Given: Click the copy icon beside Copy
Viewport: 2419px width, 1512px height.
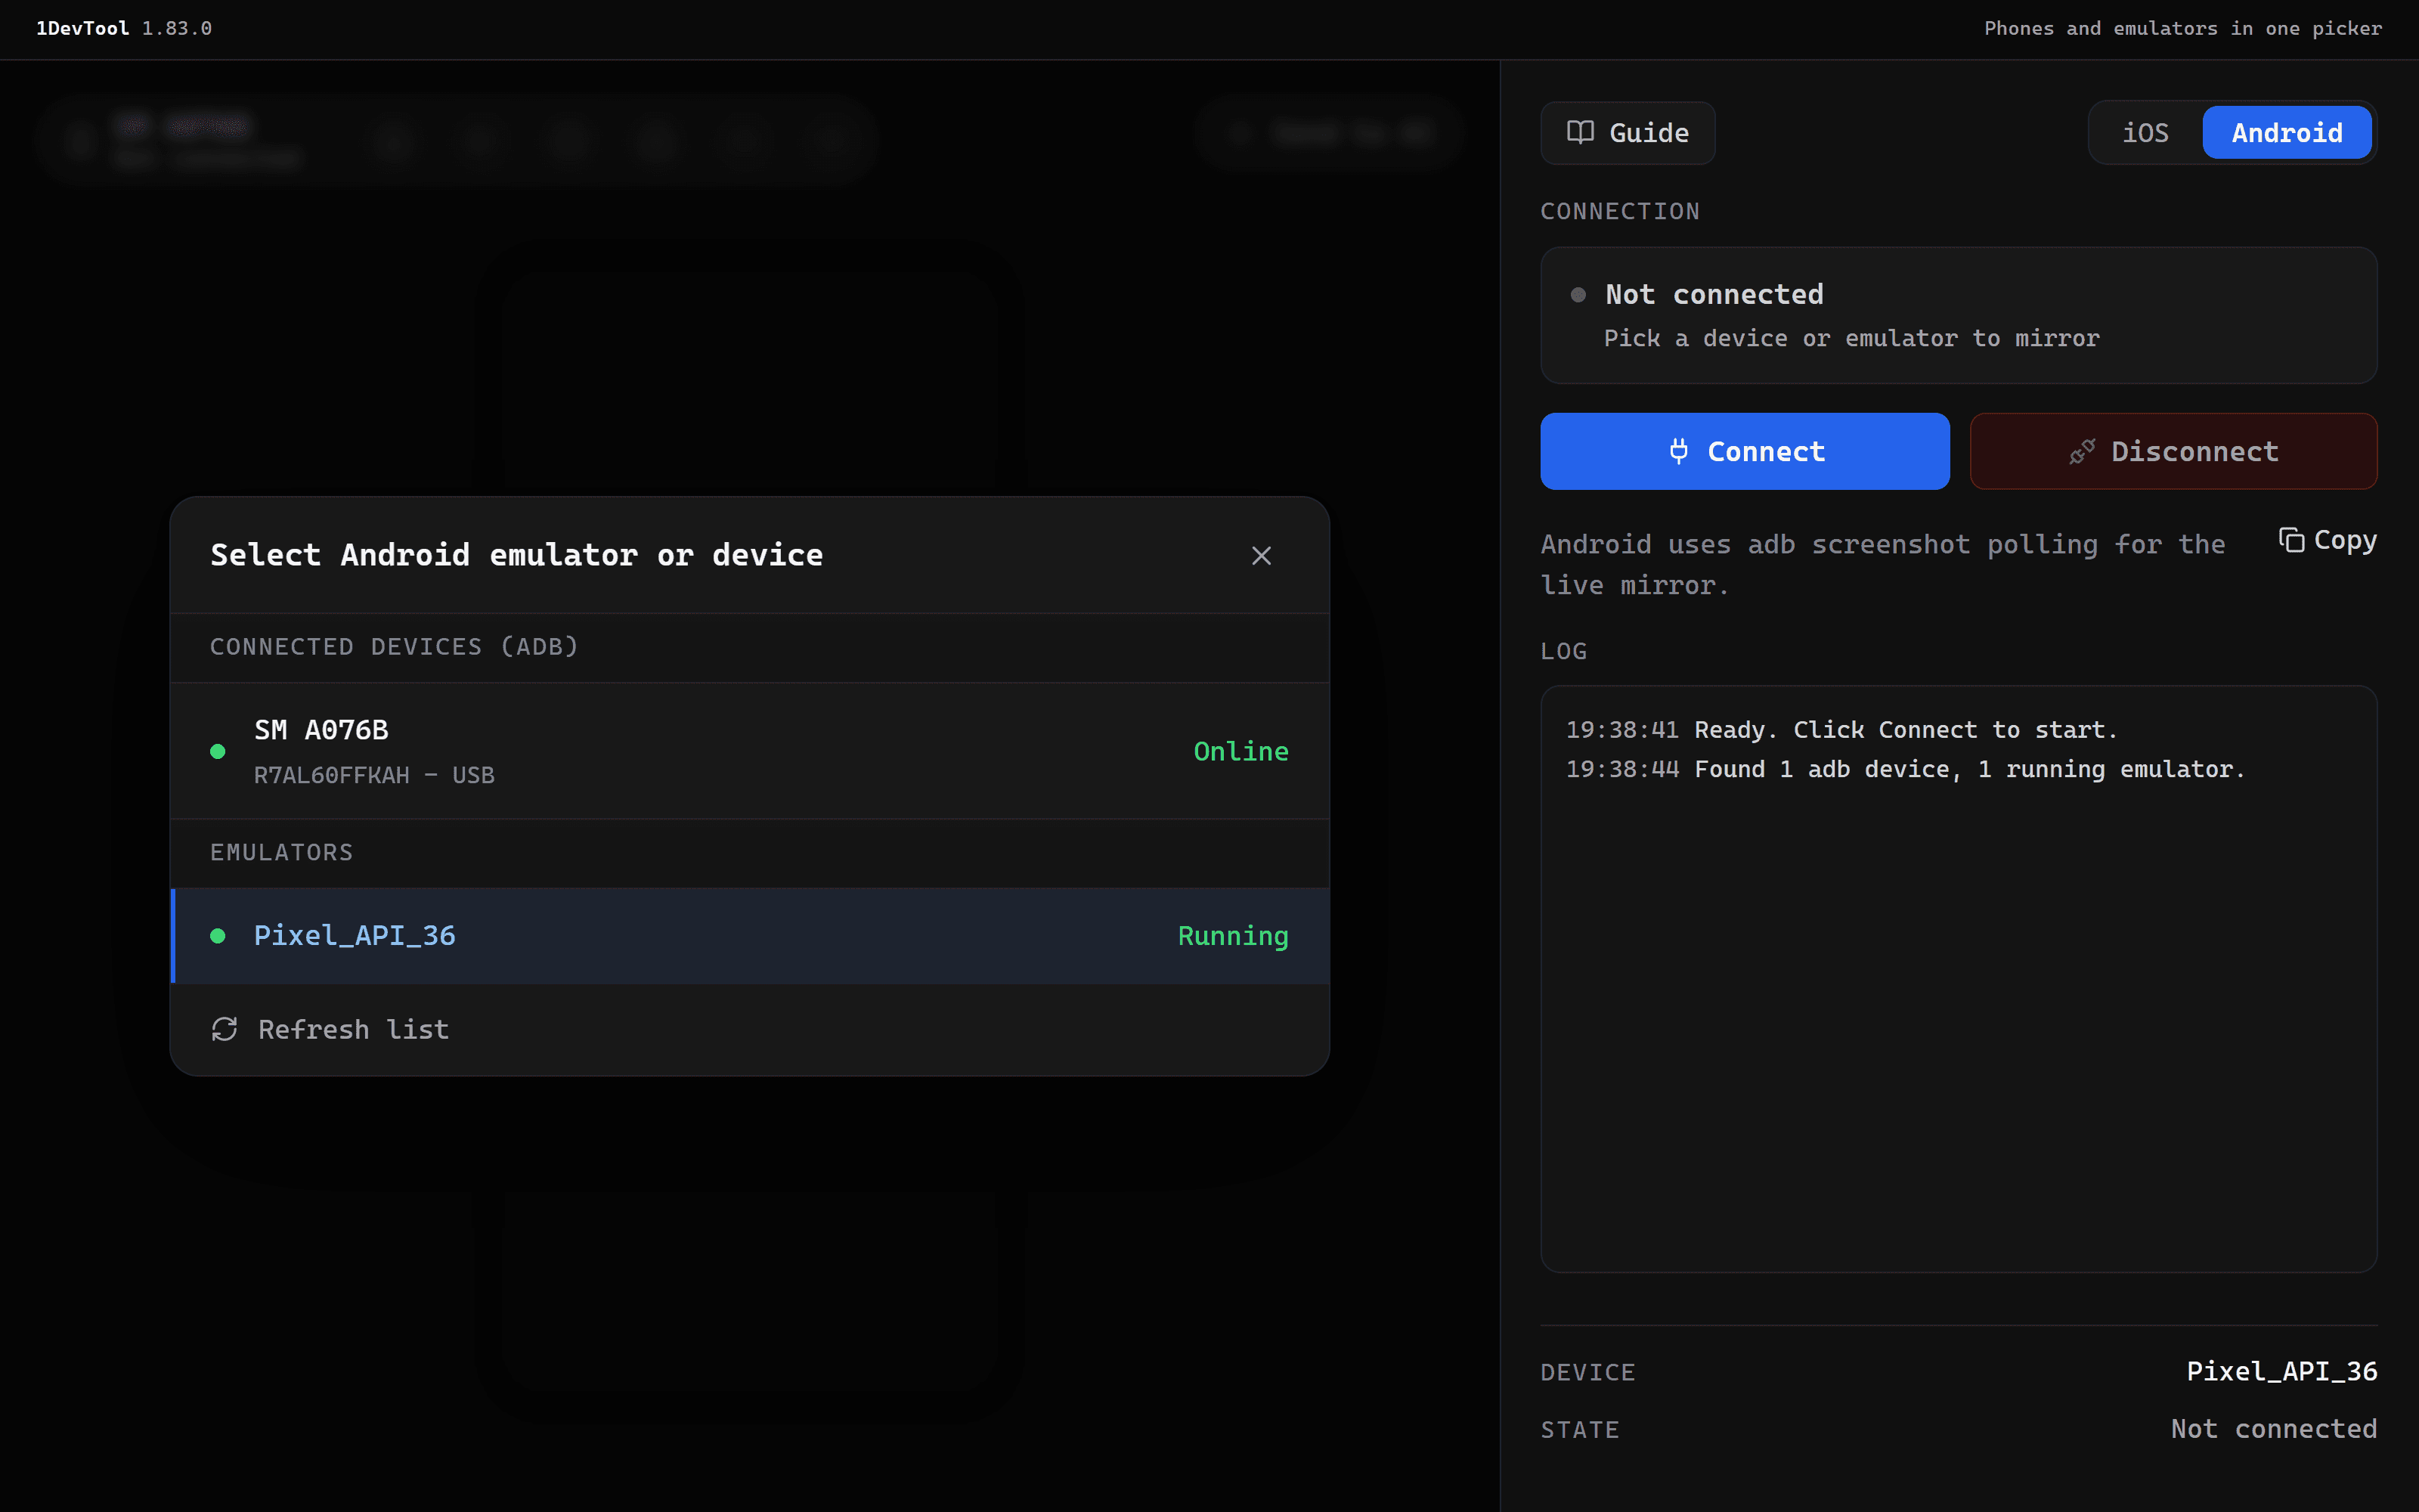Looking at the screenshot, I should tap(2291, 540).
